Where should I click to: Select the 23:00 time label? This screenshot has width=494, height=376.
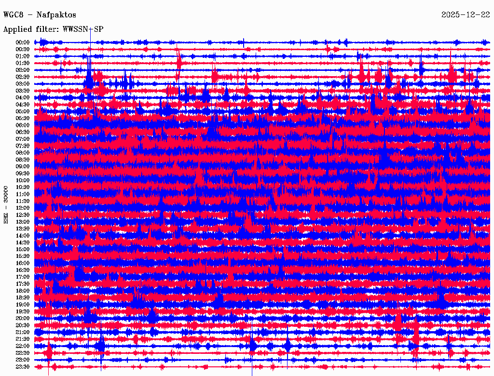coord(23,360)
